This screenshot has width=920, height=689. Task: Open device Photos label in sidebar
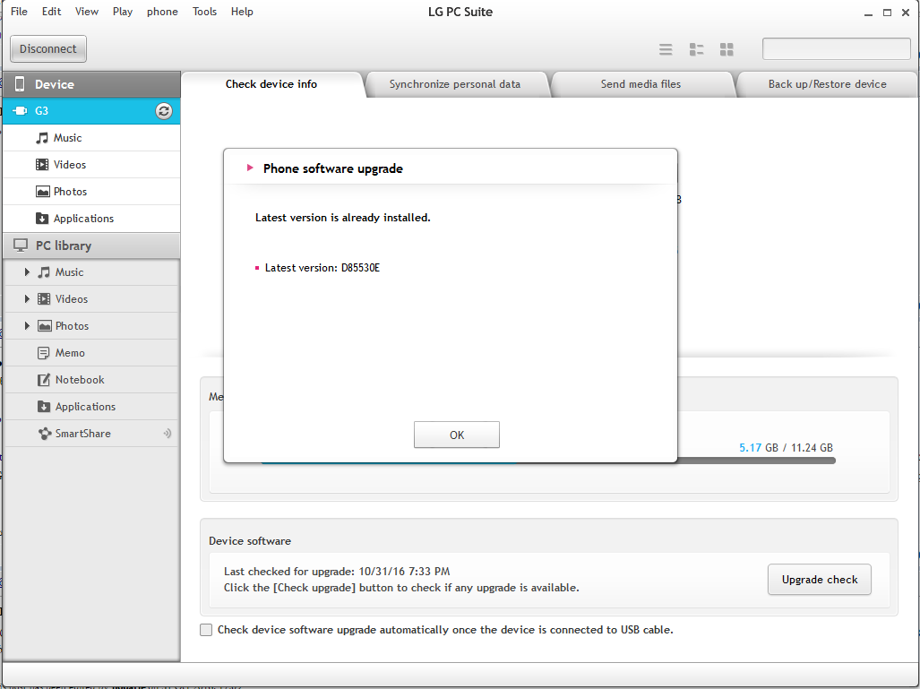pyautogui.click(x=71, y=192)
